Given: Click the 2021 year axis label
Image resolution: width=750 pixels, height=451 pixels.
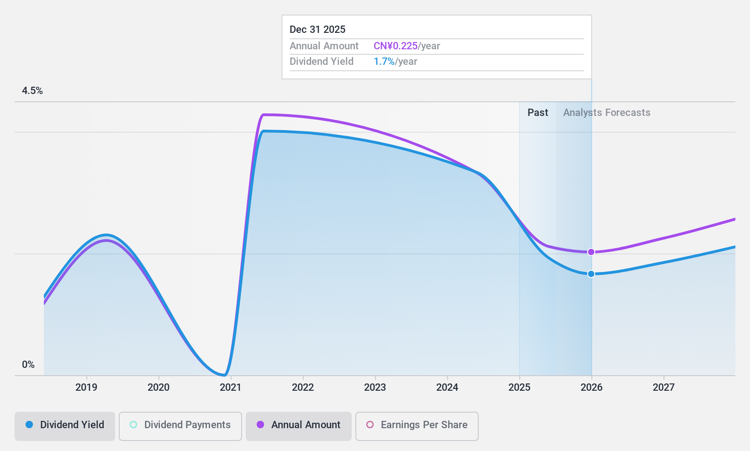Looking at the screenshot, I should click(x=231, y=388).
